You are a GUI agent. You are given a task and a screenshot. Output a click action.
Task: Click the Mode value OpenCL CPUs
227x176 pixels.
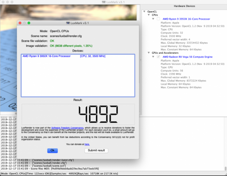click(59, 31)
